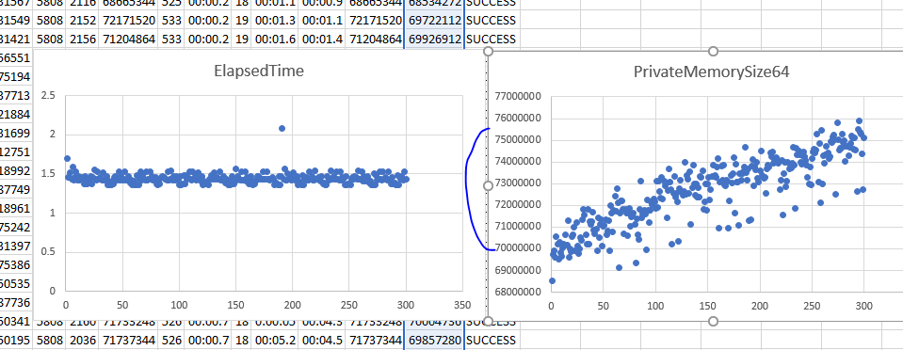
Task: Select the lowest data point in PrivateMemorySize64 chart
Action: [553, 280]
